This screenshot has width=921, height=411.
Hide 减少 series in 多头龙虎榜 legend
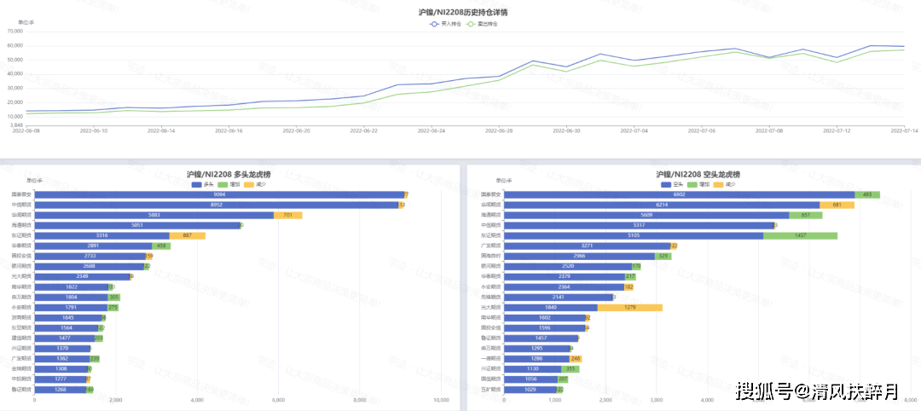coord(254,184)
